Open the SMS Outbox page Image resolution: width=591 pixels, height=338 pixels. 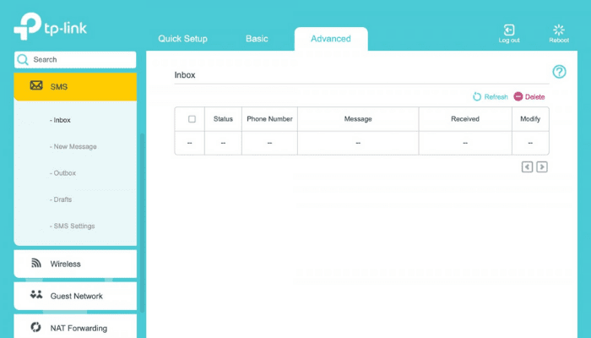coord(63,173)
